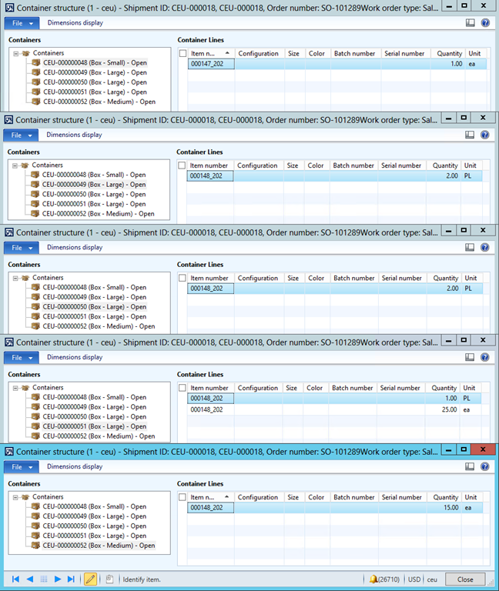Image resolution: width=499 pixels, height=591 pixels.
Task: Toggle the pencil edit mode icon
Action: pyautogui.click(x=91, y=579)
